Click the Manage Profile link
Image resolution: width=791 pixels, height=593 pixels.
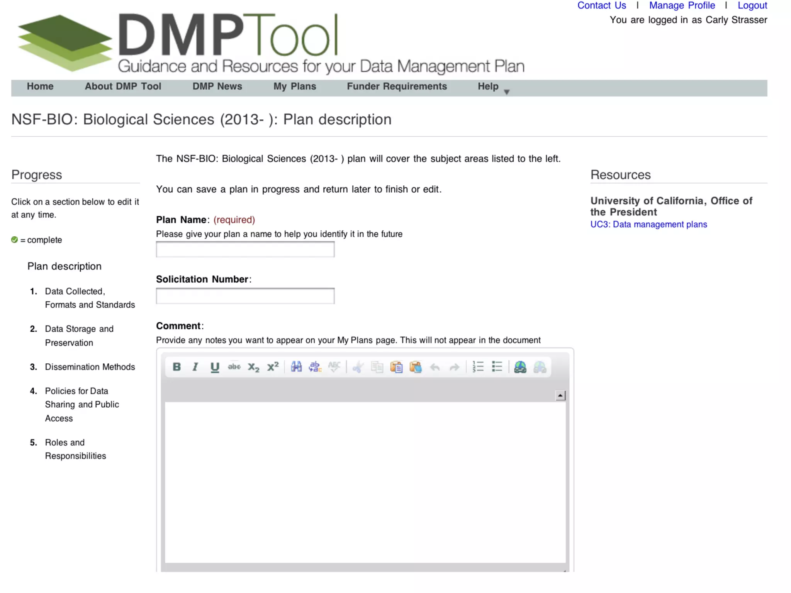pos(682,6)
